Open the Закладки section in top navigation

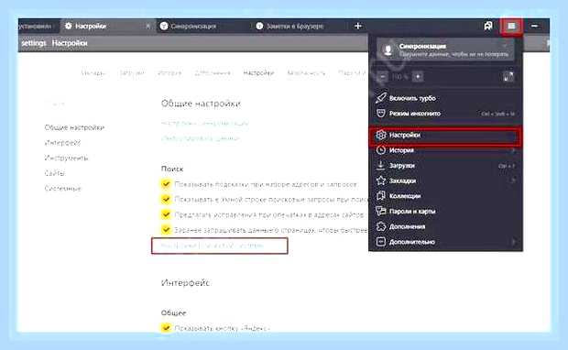[93, 73]
